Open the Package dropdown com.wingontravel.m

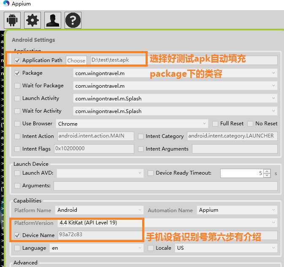pyautogui.click(x=175, y=73)
